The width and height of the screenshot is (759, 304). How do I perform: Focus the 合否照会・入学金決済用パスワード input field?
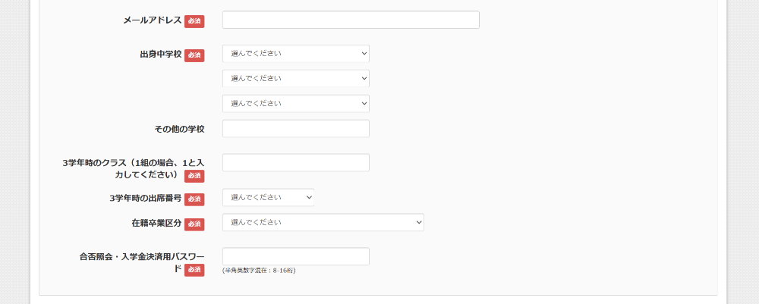click(x=295, y=256)
